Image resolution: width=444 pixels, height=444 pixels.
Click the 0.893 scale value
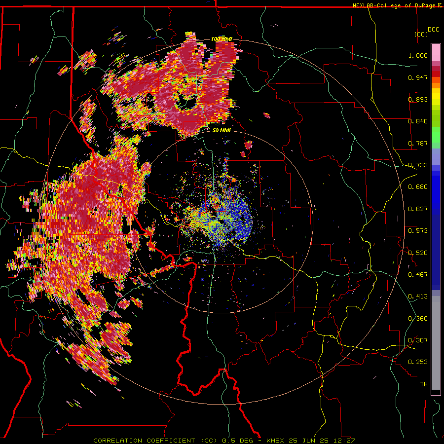[x=418, y=99]
